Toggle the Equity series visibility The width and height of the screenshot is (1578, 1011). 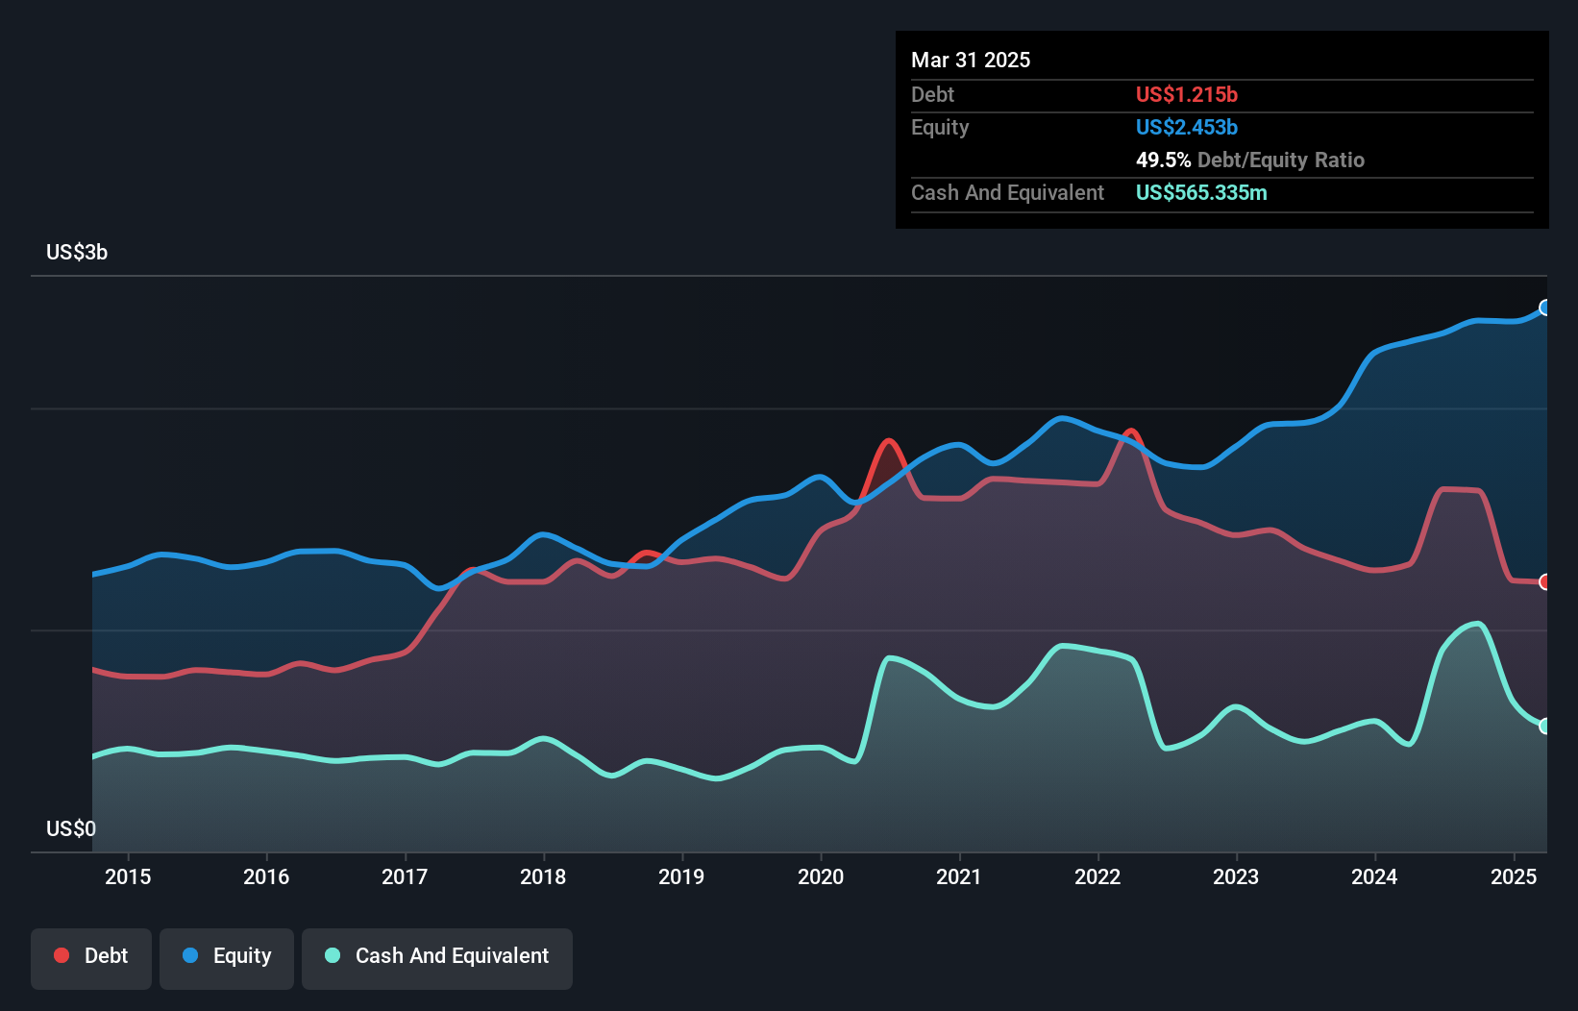tap(226, 956)
